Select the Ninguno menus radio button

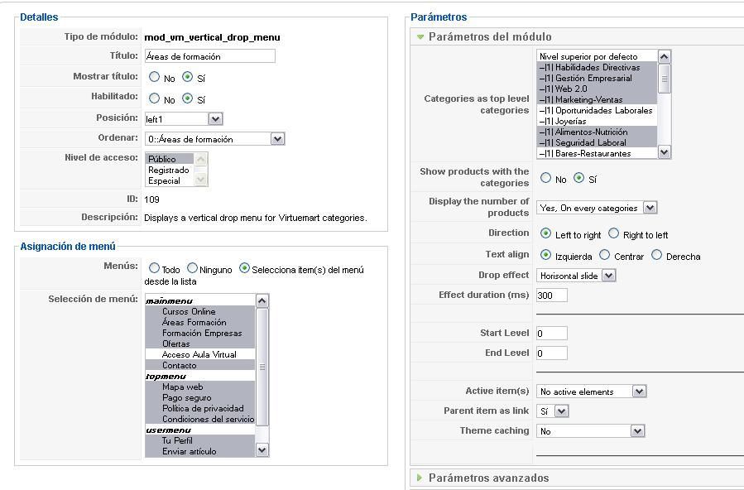coord(192,268)
